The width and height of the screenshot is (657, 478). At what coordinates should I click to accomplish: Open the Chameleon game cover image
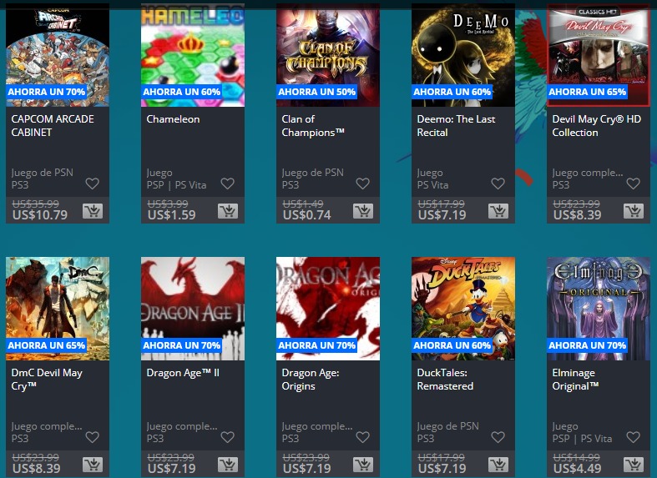pyautogui.click(x=193, y=55)
